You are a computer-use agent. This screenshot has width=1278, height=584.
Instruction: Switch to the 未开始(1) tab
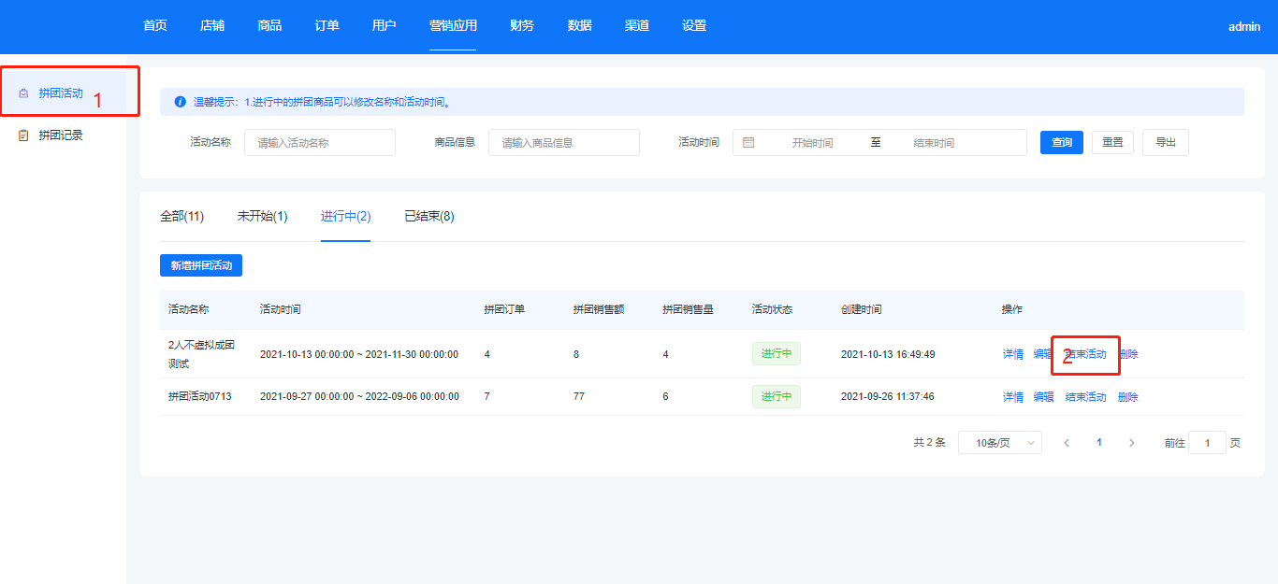(x=262, y=217)
